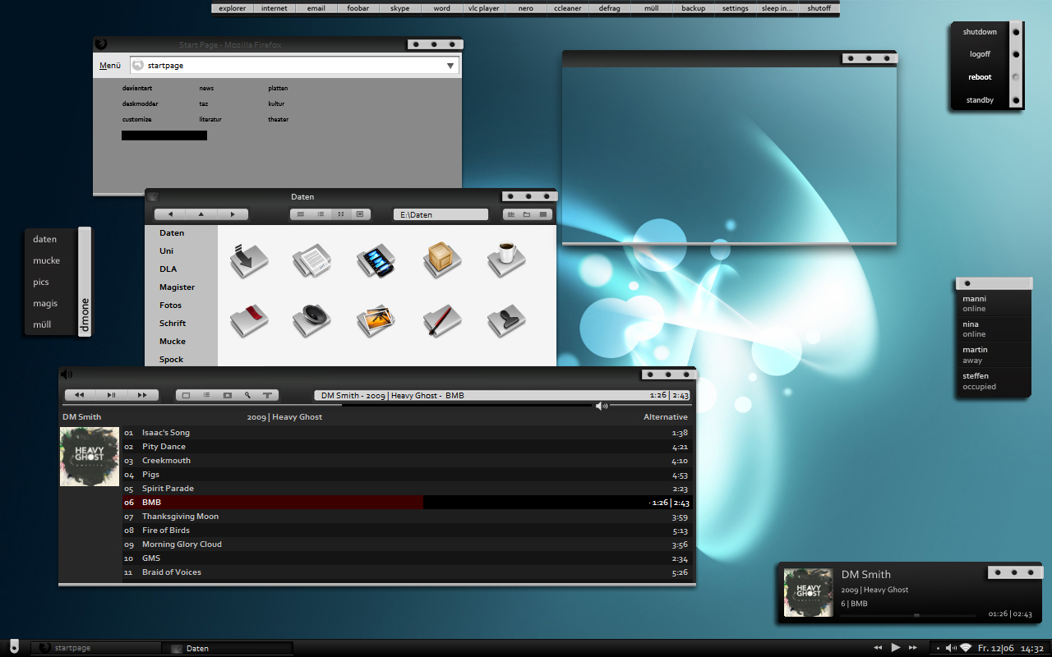Screen dimensions: 1052x657
Task: Go back in the Daten explorer
Action: tap(169, 214)
